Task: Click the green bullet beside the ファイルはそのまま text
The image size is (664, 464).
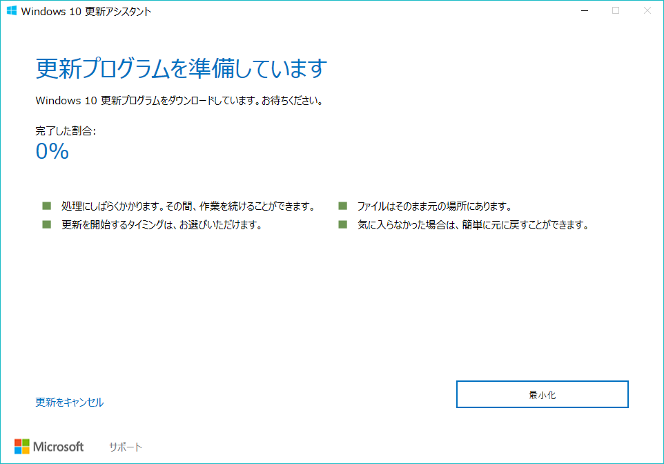Action: [x=344, y=205]
